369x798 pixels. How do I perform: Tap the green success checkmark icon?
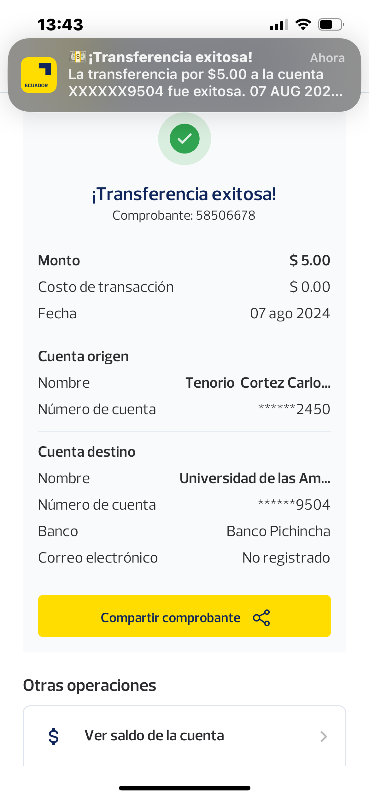[184, 139]
